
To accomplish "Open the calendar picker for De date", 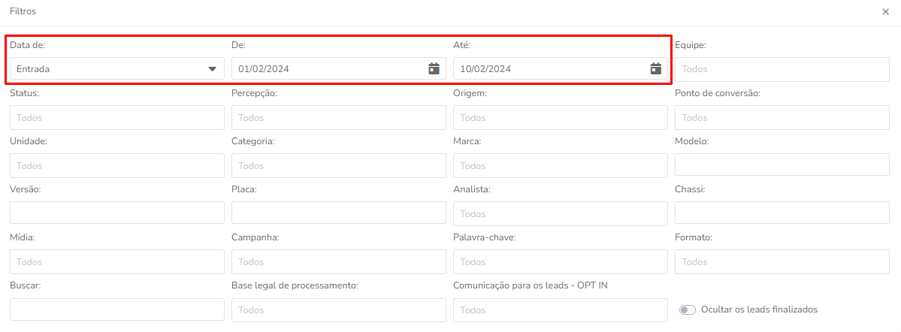I will (434, 69).
